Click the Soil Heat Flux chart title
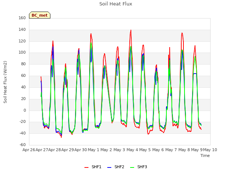This screenshot has width=232, height=174. point(116,4)
